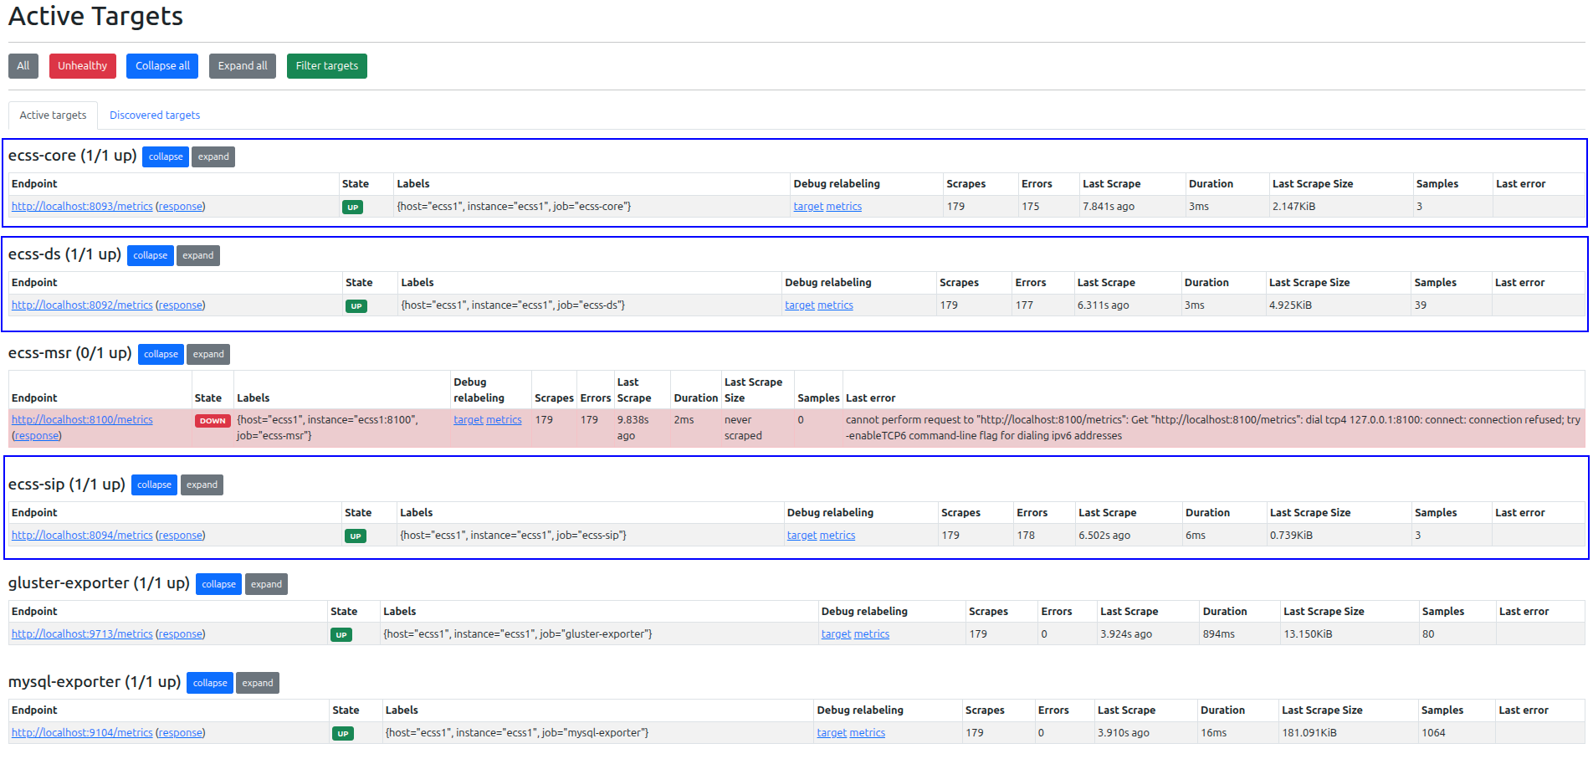Click the target link in the gluster-exporter row

[x=836, y=634]
